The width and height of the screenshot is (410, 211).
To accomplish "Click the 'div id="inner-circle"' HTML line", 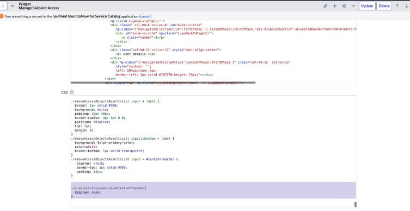I will tap(165, 33).
